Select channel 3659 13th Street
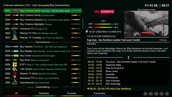172x97 pixels. tap(43, 69)
